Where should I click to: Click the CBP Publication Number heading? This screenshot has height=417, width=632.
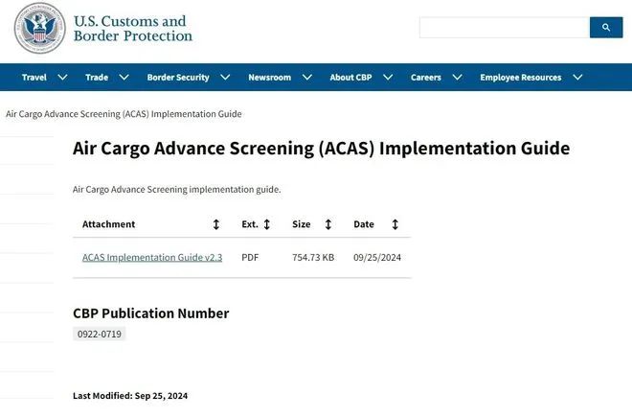coord(151,313)
